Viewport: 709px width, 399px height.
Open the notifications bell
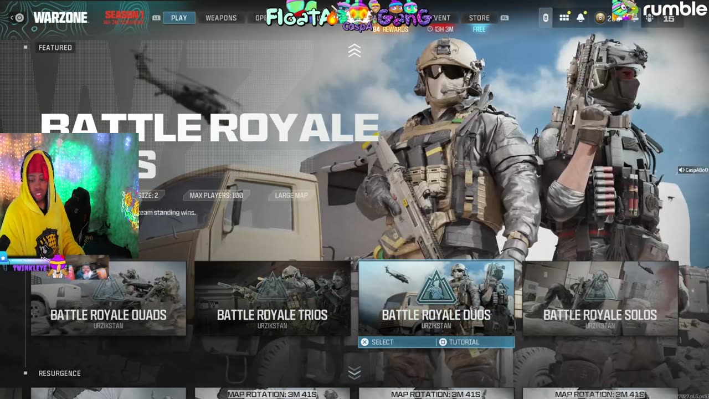click(x=580, y=18)
